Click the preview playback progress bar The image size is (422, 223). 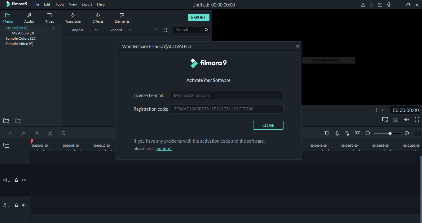point(334,110)
